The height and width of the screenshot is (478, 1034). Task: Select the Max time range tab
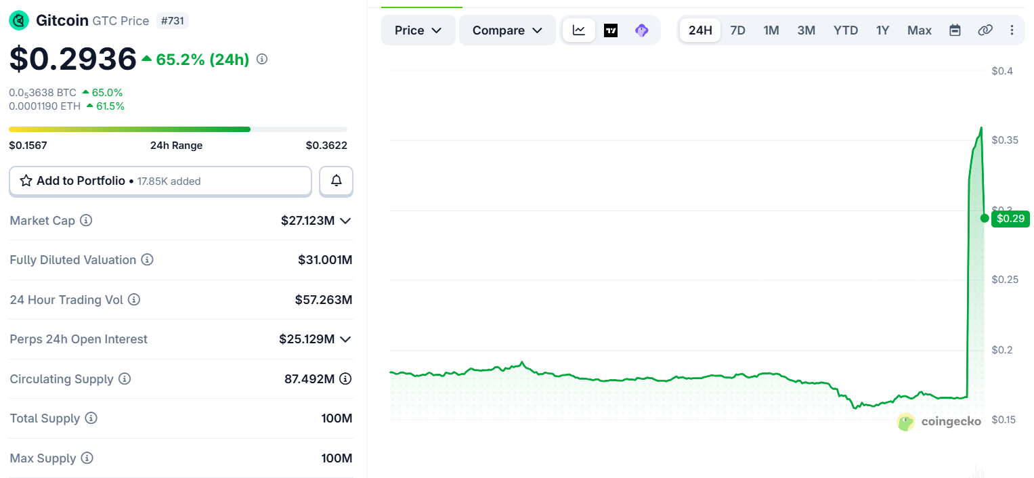[920, 30]
